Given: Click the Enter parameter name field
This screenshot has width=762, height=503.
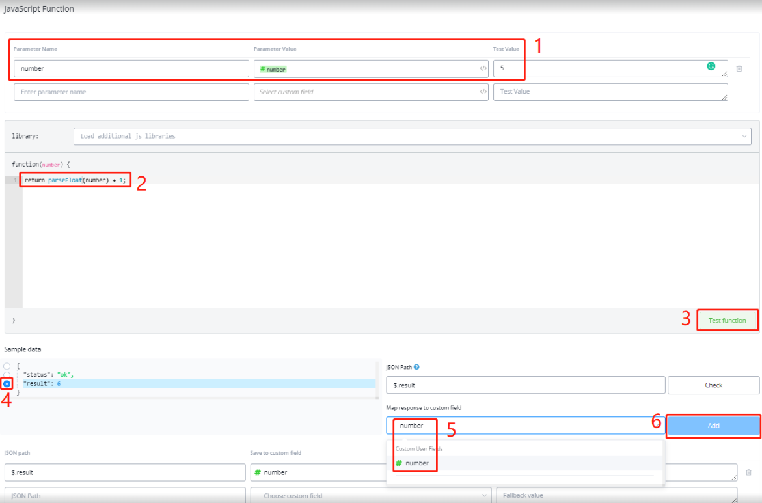Looking at the screenshot, I should 131,92.
